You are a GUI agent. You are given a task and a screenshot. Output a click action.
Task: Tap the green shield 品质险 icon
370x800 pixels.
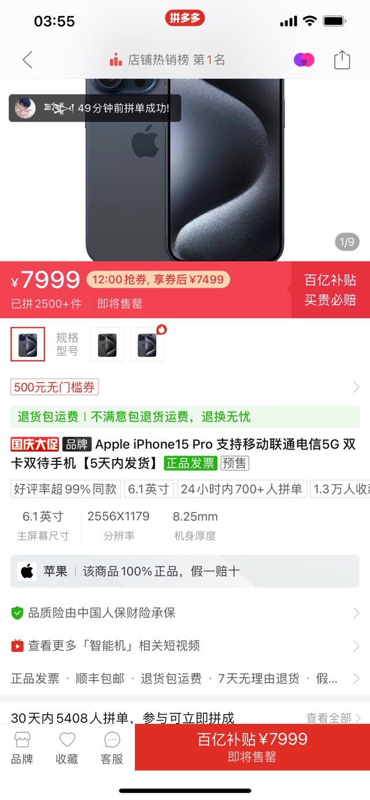coord(17,613)
